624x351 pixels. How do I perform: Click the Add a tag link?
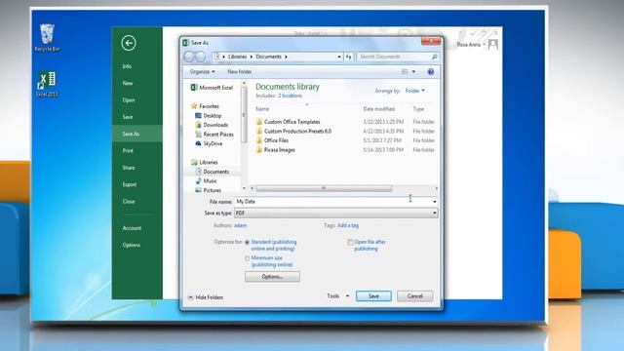pos(348,225)
